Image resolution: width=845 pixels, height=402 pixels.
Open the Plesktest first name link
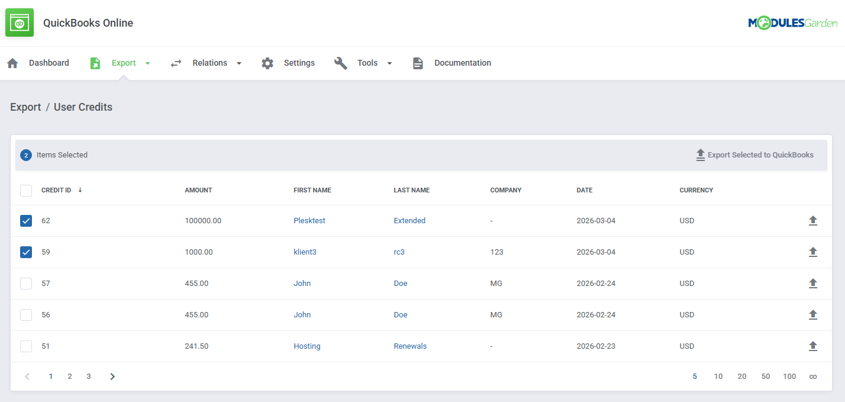309,221
